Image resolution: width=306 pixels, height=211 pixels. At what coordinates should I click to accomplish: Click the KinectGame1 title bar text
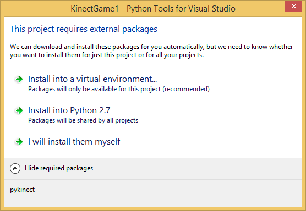pos(153,9)
